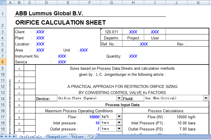
Task: Jump to last sheet with navigation arrow
Action: (14, 137)
